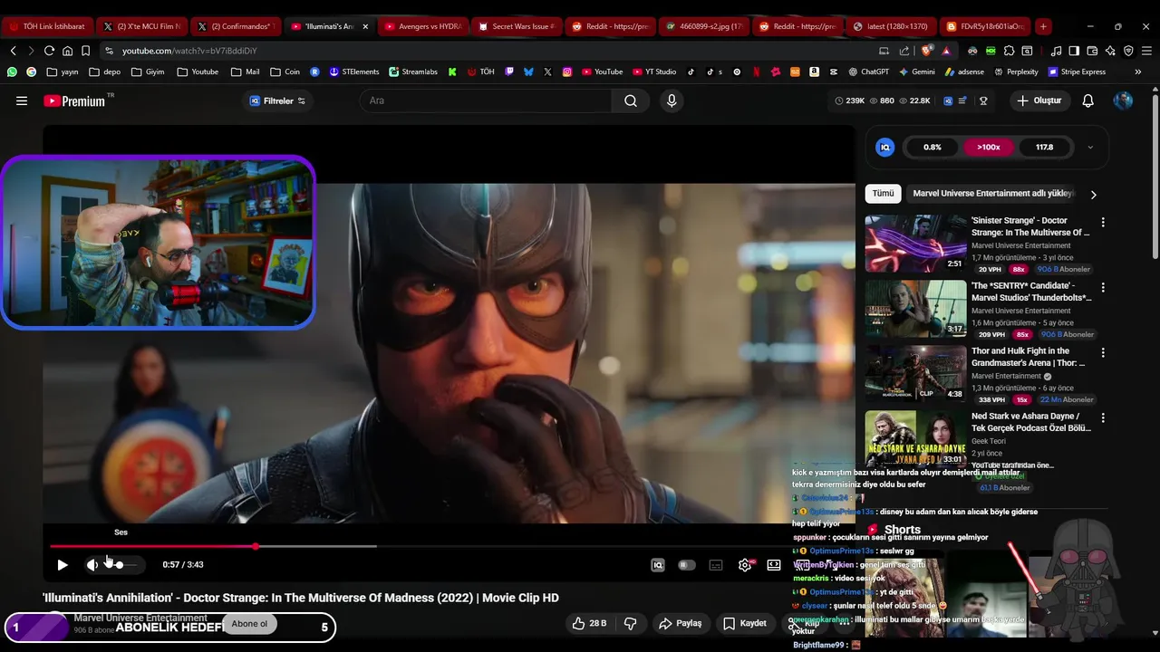
Task: Open options menu for Thor and Hulk video
Action: point(1103,352)
